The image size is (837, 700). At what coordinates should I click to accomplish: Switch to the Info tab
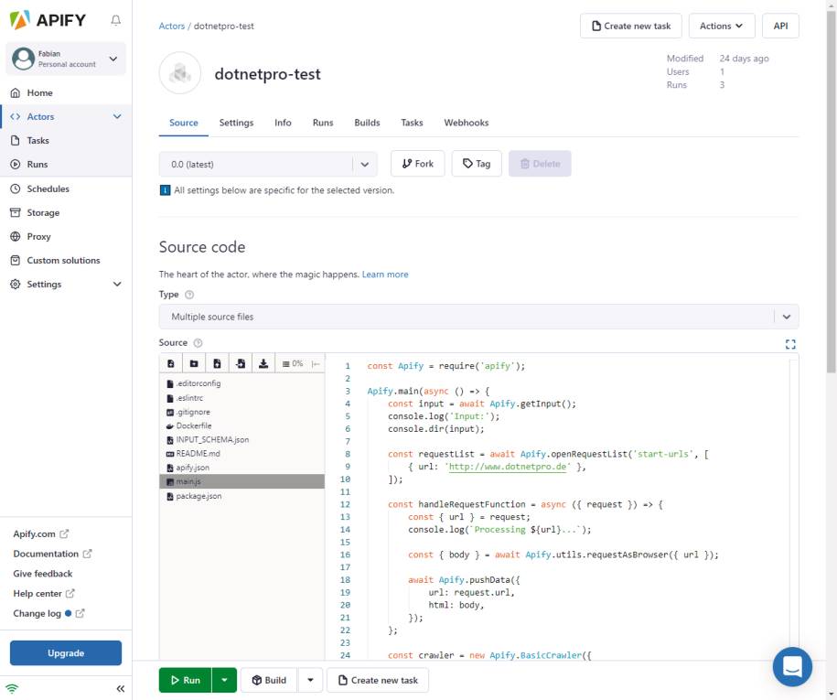point(283,123)
